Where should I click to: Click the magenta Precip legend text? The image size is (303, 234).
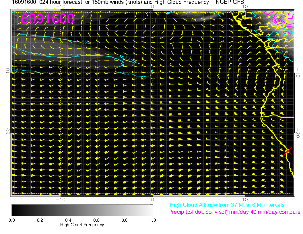click(x=235, y=212)
